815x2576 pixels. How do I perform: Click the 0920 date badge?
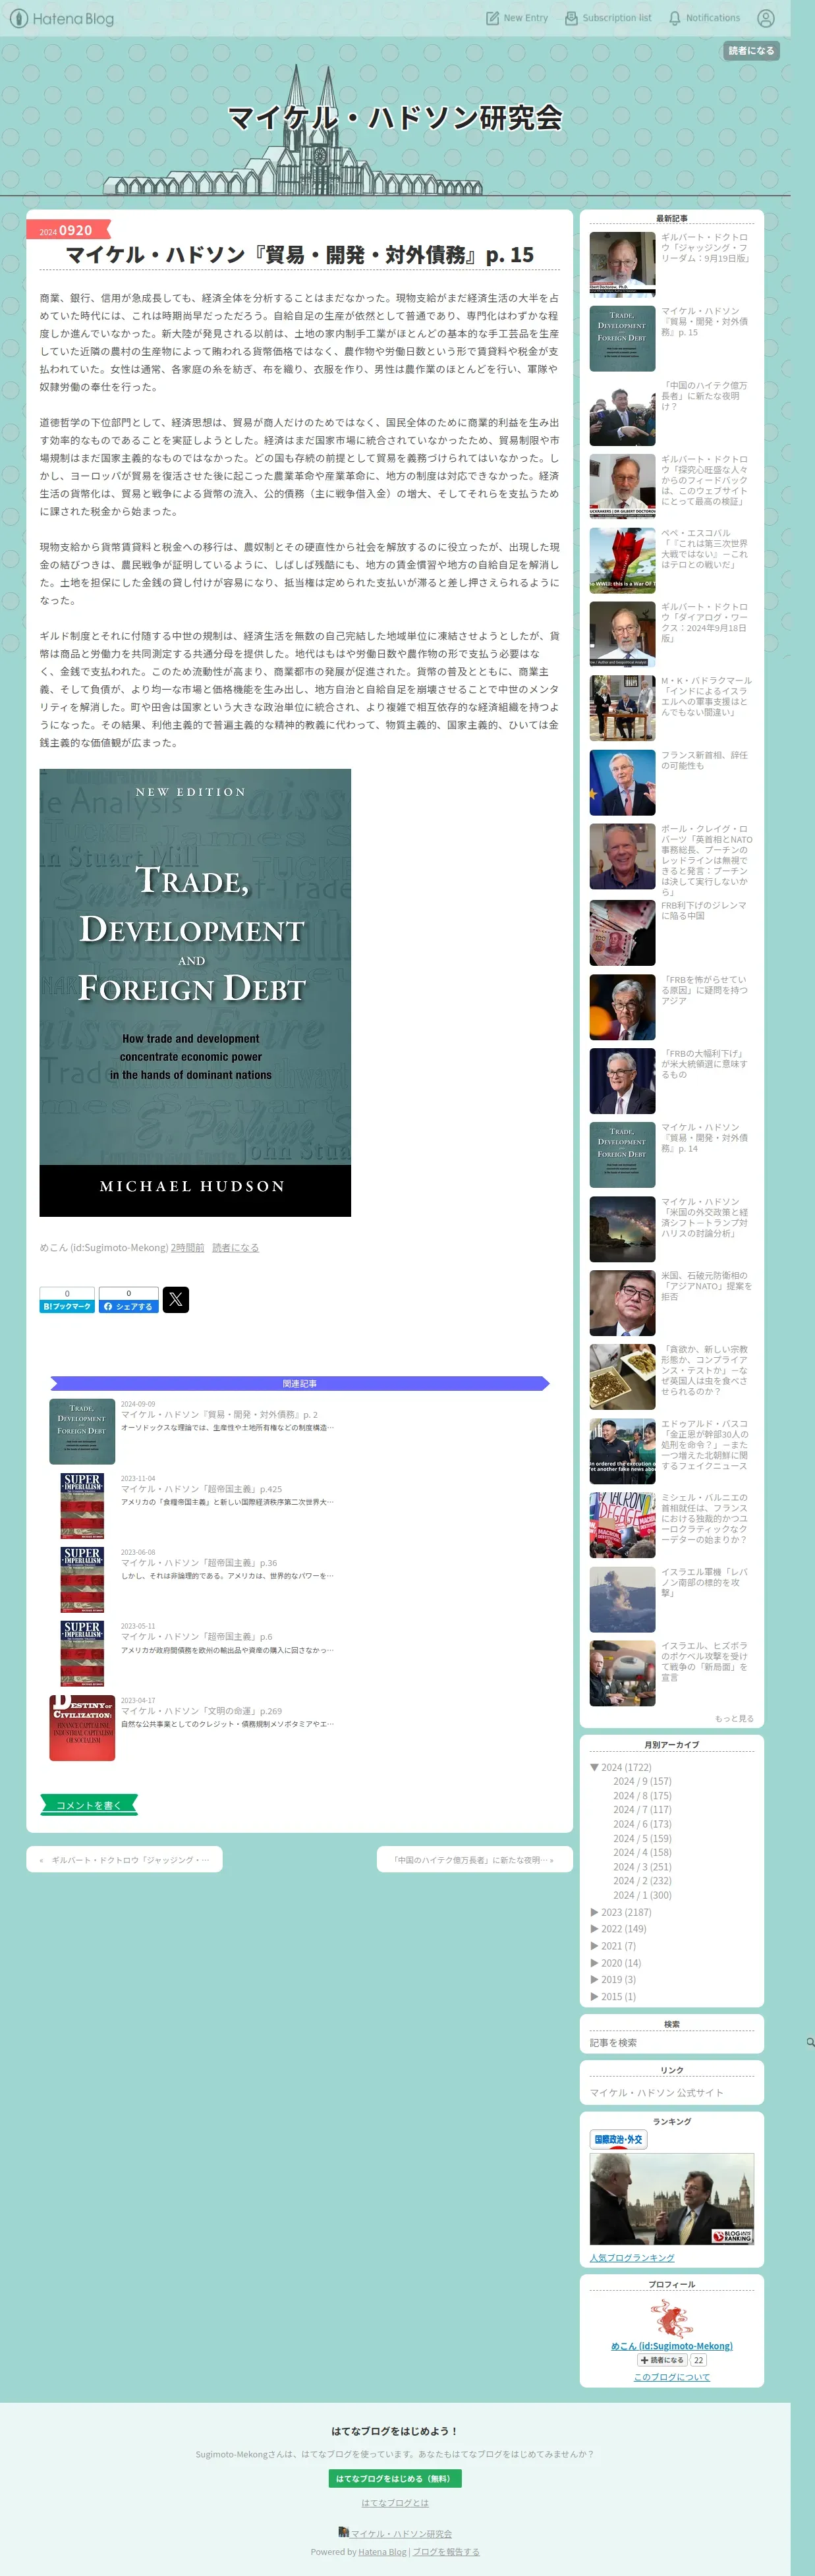68,230
